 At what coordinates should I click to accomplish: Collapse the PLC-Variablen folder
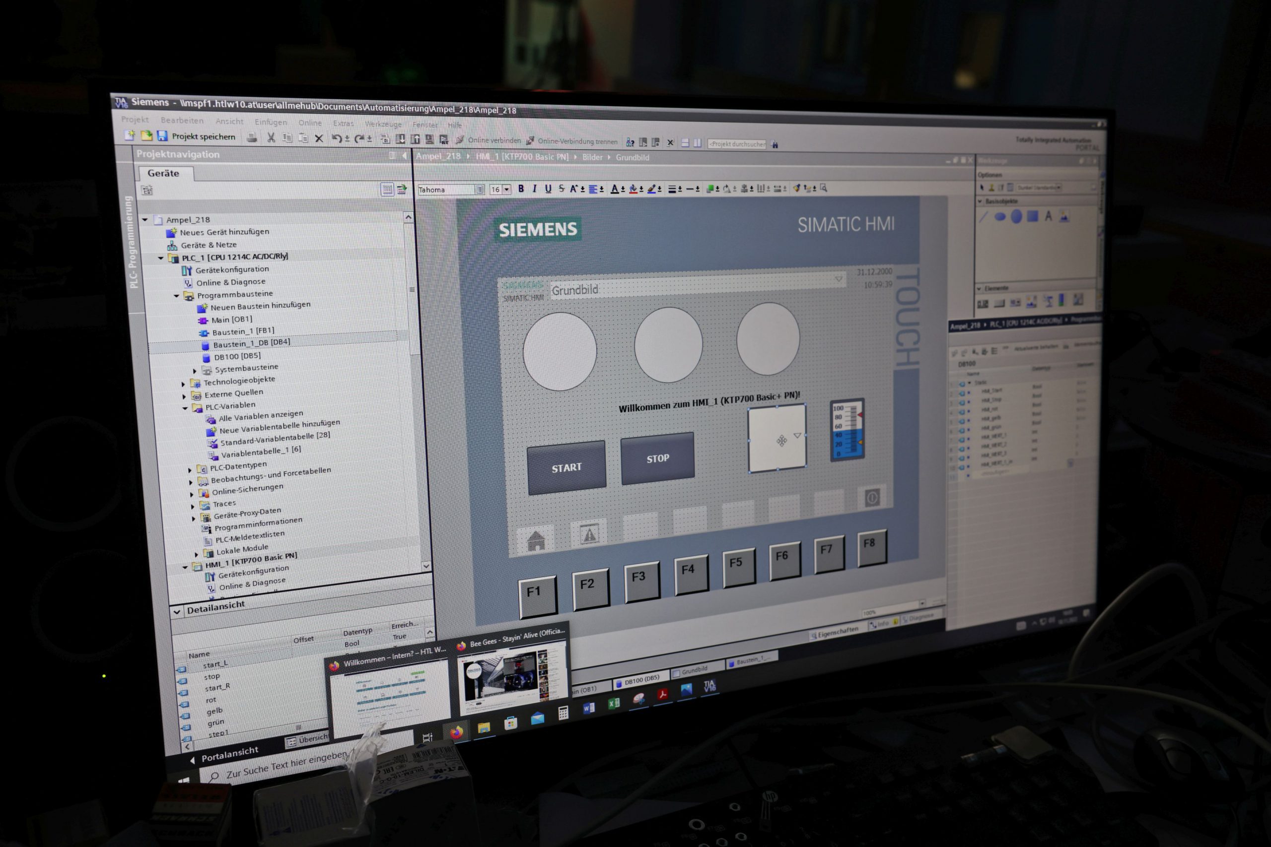point(185,408)
